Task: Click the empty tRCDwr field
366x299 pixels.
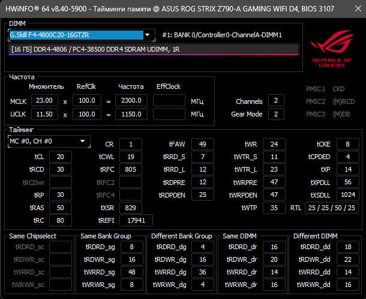Action: 61,182
